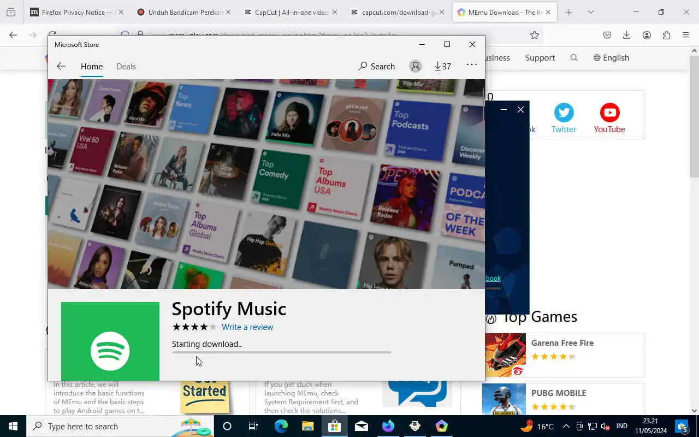Open Firefox account icon

(647, 35)
